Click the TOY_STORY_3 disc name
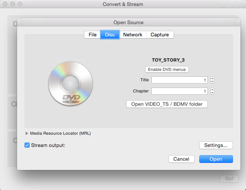Viewport: 246px width, 190px height. 168,60
